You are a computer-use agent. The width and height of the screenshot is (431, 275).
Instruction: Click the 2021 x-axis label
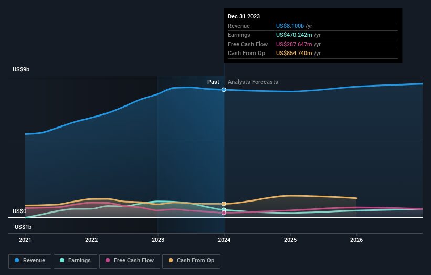click(x=25, y=240)
